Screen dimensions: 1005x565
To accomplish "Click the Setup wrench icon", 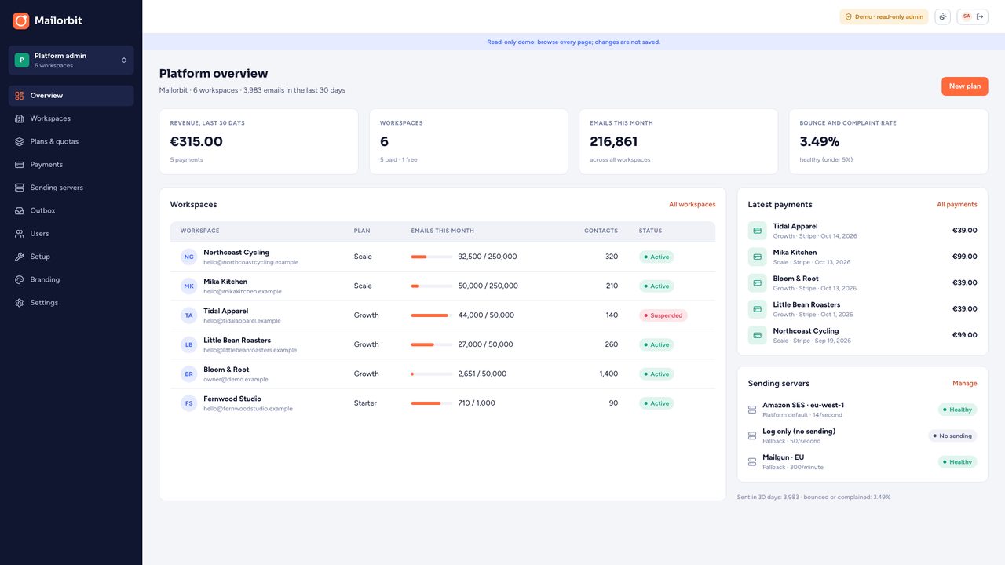I will pyautogui.click(x=20, y=257).
